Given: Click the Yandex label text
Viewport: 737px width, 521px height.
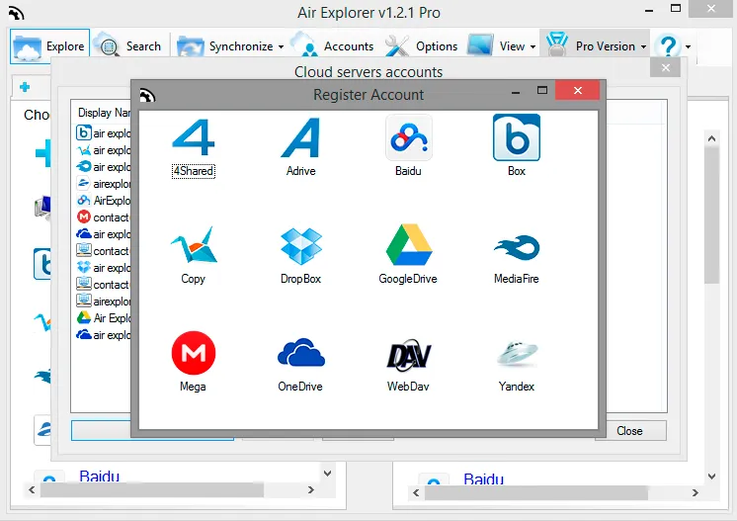Looking at the screenshot, I should click(x=516, y=386).
